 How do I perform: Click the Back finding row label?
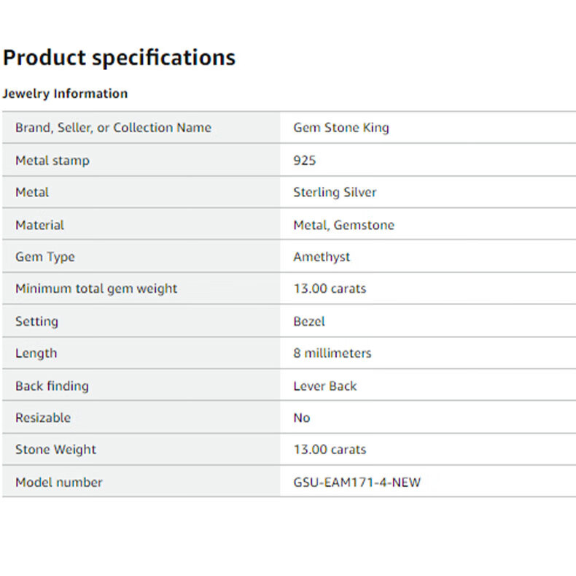(52, 385)
